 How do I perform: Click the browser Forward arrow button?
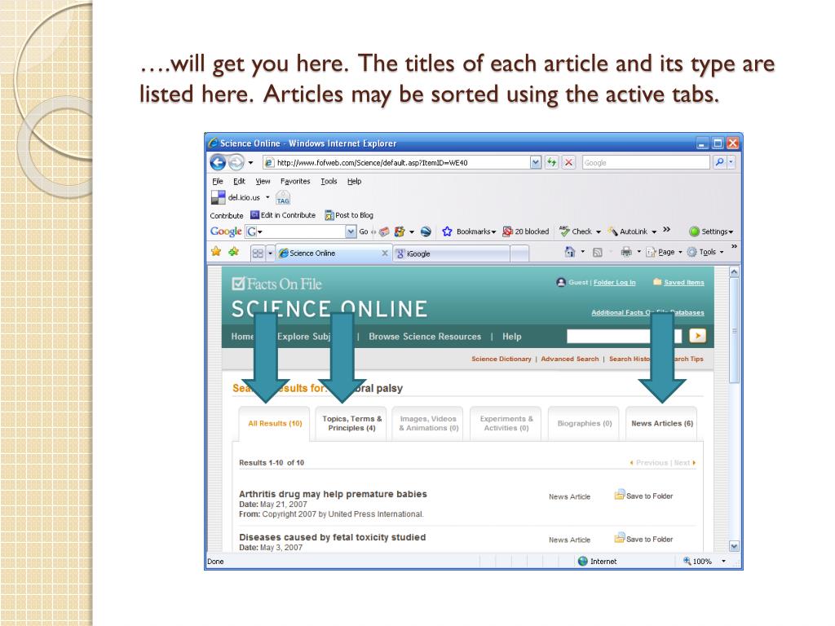point(236,162)
